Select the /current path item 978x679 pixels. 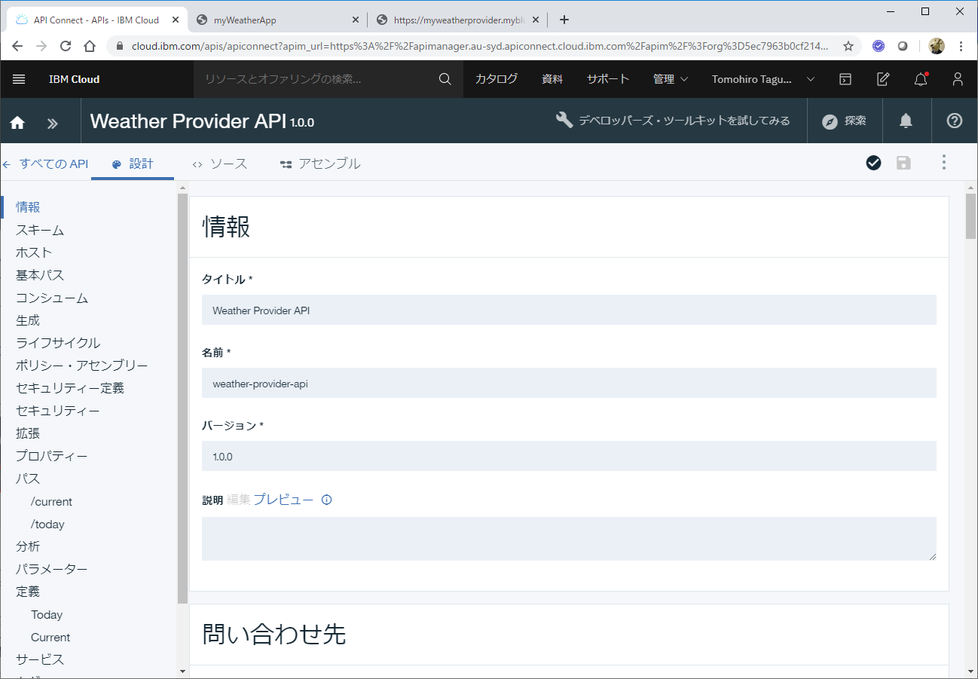(x=51, y=501)
